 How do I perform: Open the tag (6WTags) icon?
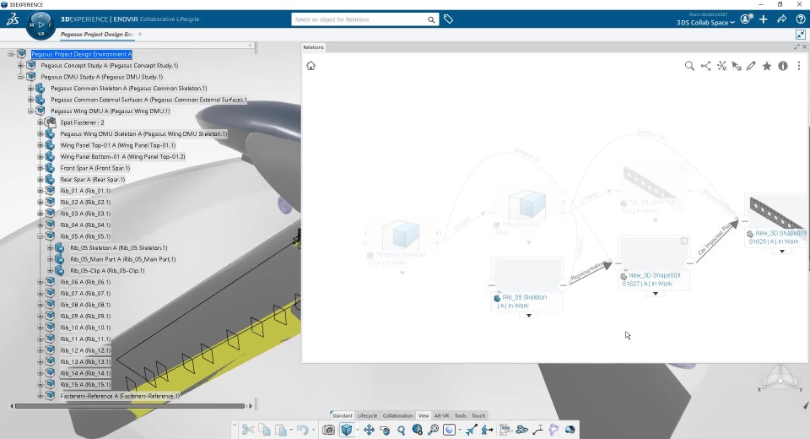pos(448,19)
